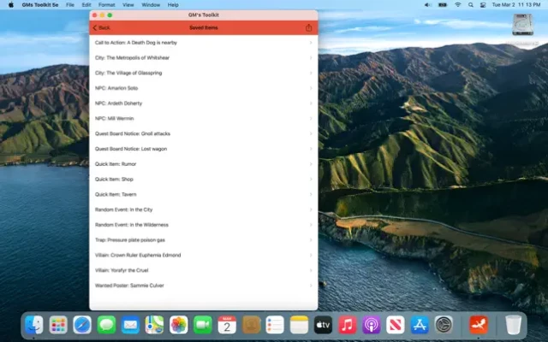Expand the chevron for NPC: Amarion Solo
The image size is (548, 342).
(x=311, y=88)
